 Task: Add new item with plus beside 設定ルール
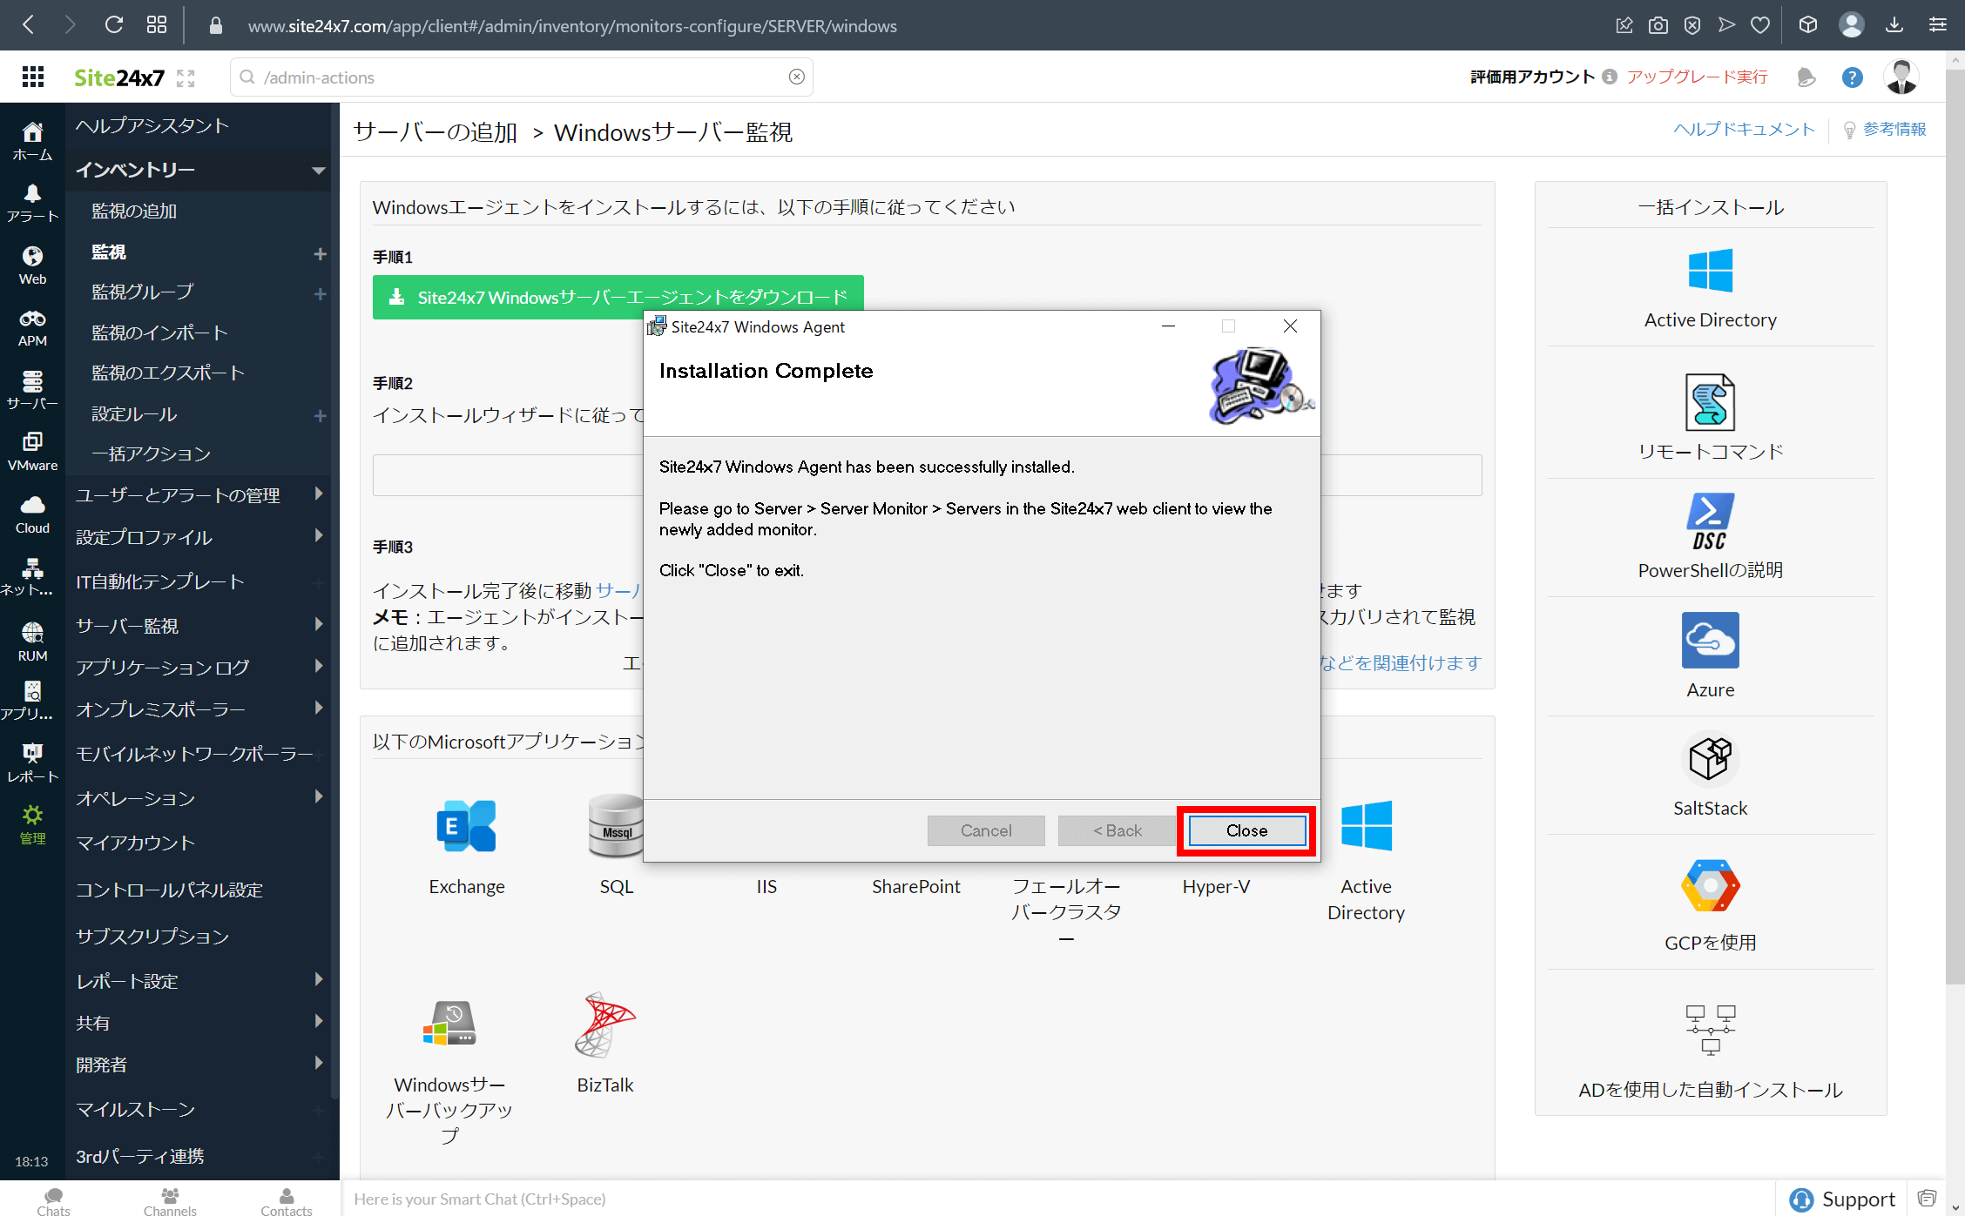click(320, 416)
